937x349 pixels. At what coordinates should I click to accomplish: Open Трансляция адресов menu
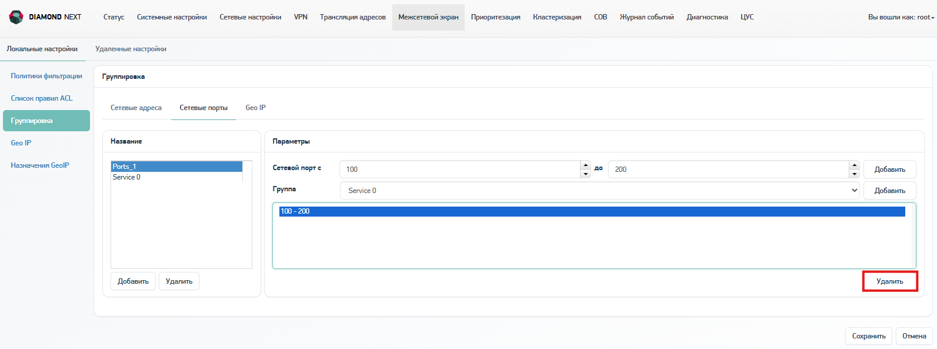pos(353,17)
